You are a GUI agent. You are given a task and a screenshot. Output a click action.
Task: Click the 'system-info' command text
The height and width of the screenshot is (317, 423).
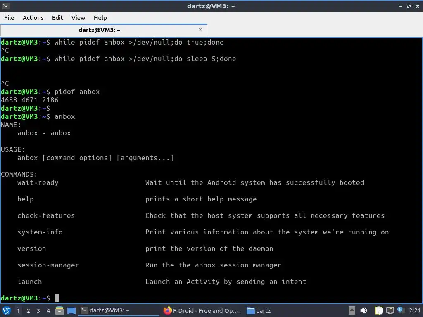(40, 232)
